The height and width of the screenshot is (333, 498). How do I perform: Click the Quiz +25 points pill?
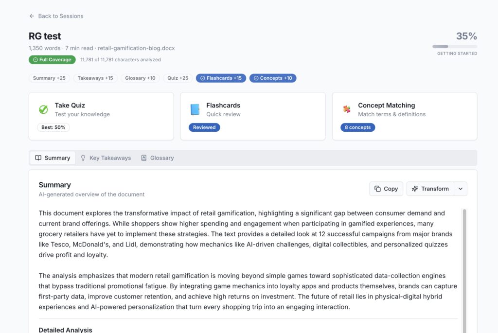(178, 78)
